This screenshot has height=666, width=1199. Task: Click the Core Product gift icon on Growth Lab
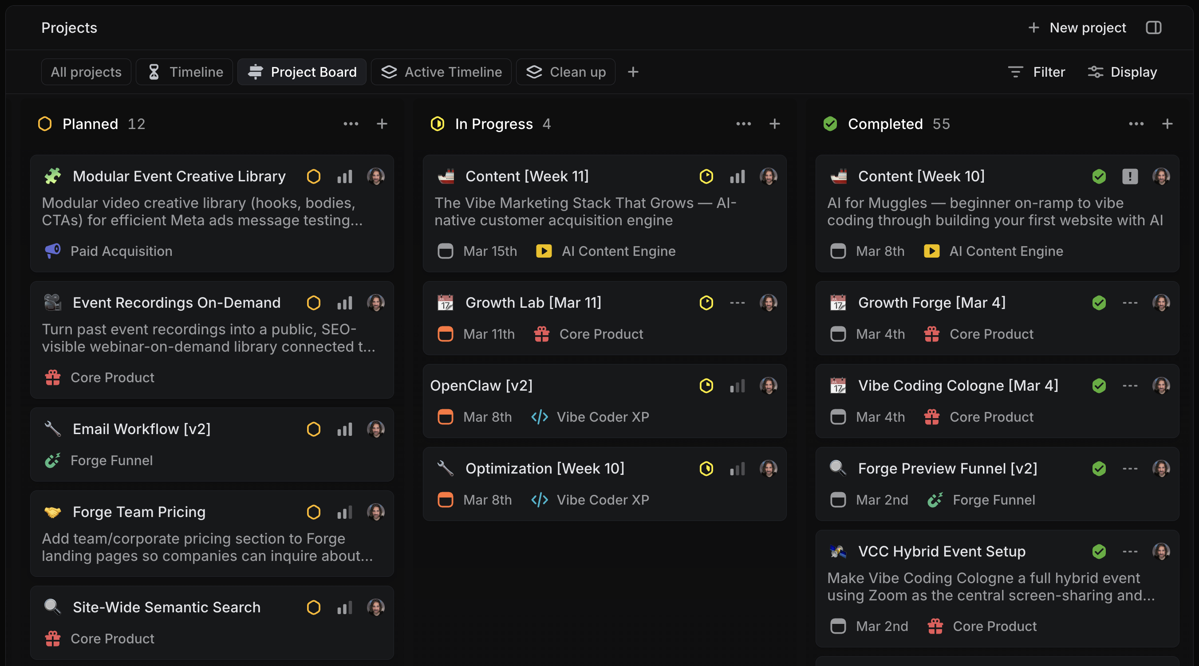pos(541,334)
